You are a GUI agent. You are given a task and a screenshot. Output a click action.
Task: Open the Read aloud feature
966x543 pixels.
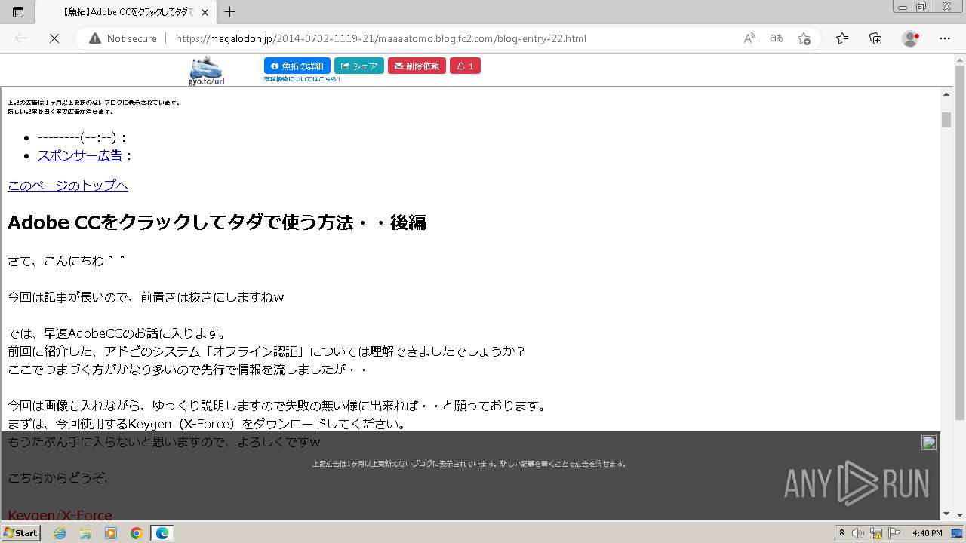[x=749, y=38]
